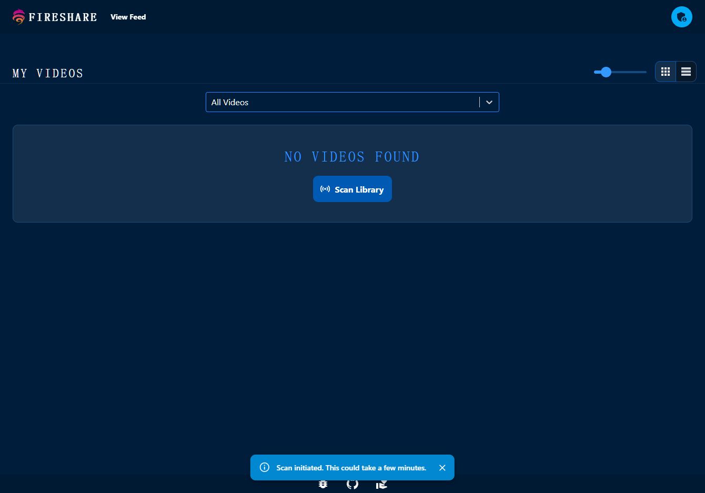Report a bug via the footer bug icon
This screenshot has width=705, height=493.
[323, 484]
